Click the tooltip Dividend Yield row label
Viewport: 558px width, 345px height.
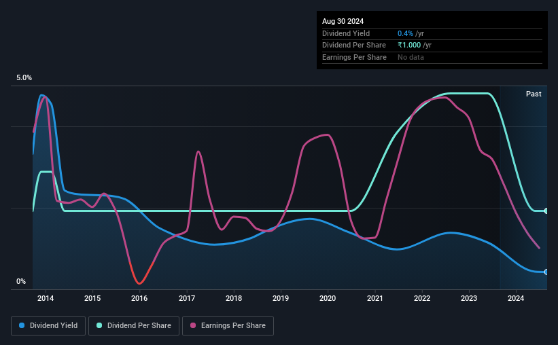pos(346,33)
